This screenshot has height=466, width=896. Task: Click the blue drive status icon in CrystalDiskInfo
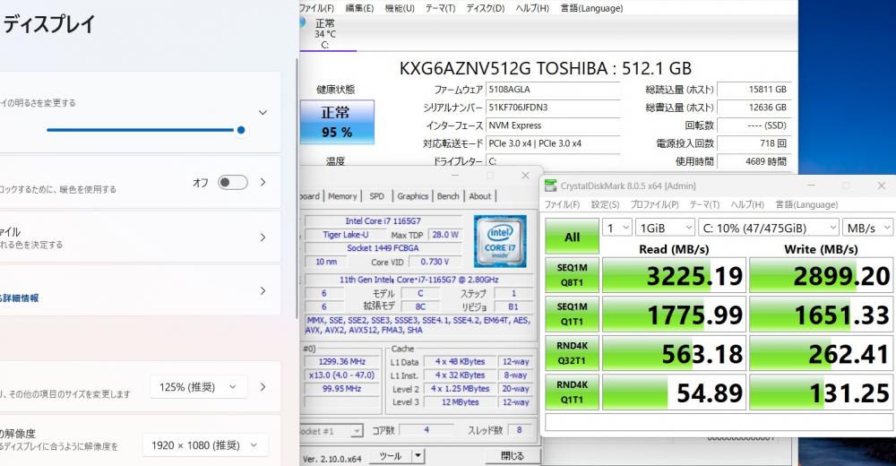tap(302, 22)
